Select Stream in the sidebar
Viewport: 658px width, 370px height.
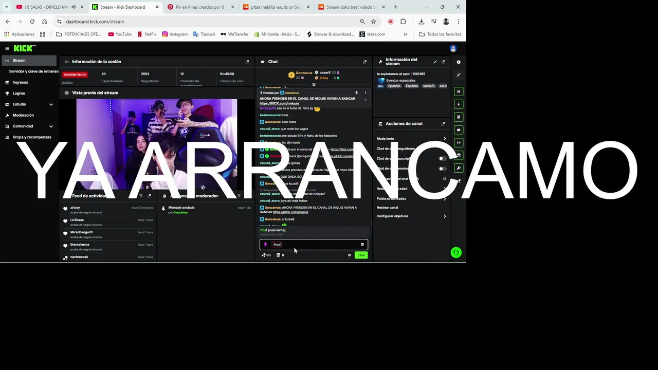[29, 61]
